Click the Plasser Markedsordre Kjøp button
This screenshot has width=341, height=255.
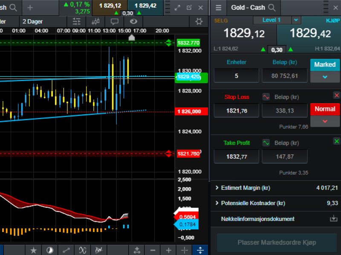tap(276, 243)
